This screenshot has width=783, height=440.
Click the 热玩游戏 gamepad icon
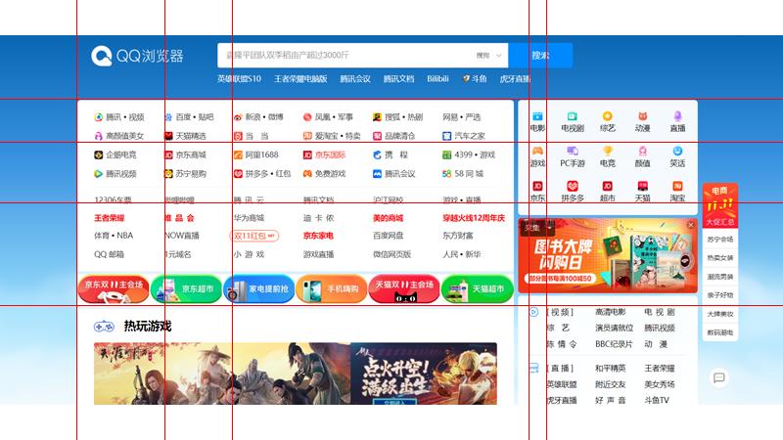[104, 327]
